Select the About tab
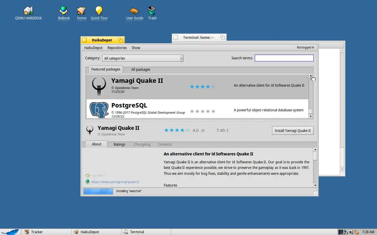Screen dimensions: 377x235 (x=96, y=144)
